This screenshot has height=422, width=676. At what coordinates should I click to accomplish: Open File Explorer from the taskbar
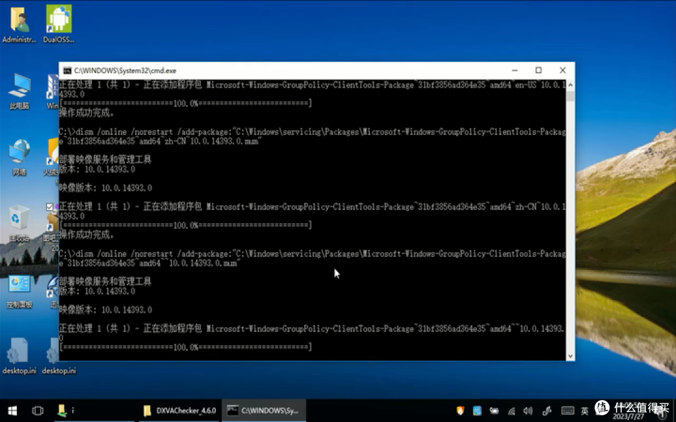coord(62,411)
